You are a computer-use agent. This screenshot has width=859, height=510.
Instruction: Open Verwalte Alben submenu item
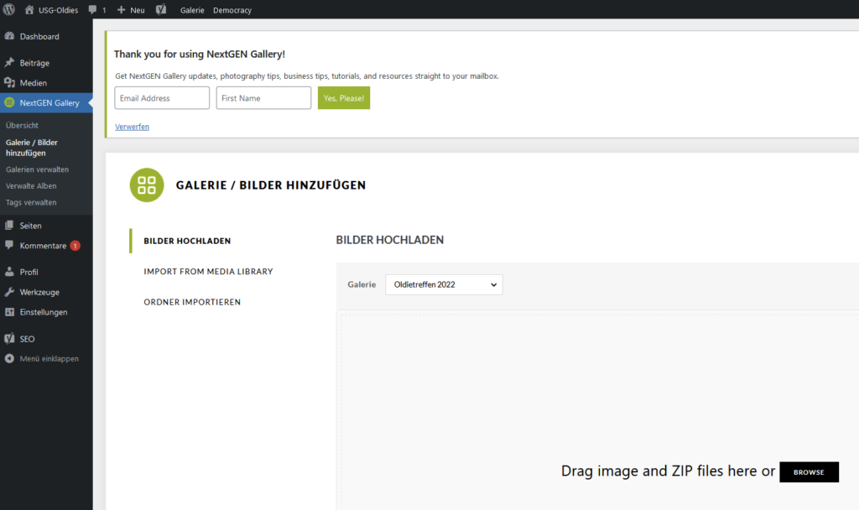coord(31,185)
